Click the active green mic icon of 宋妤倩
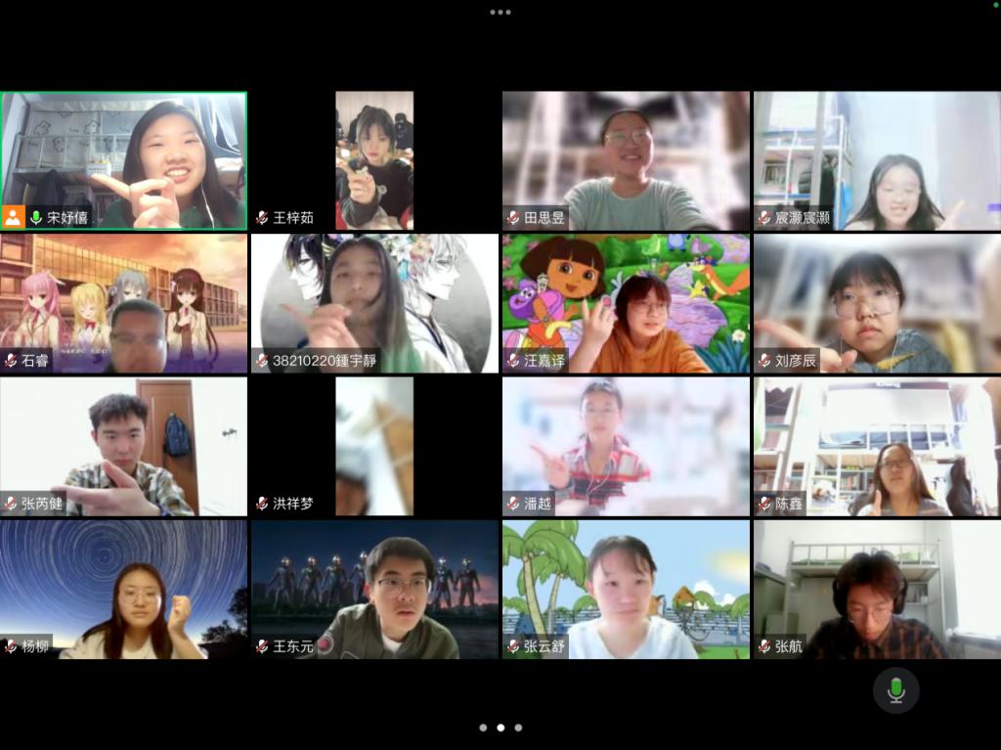This screenshot has width=1001, height=750. (36, 217)
